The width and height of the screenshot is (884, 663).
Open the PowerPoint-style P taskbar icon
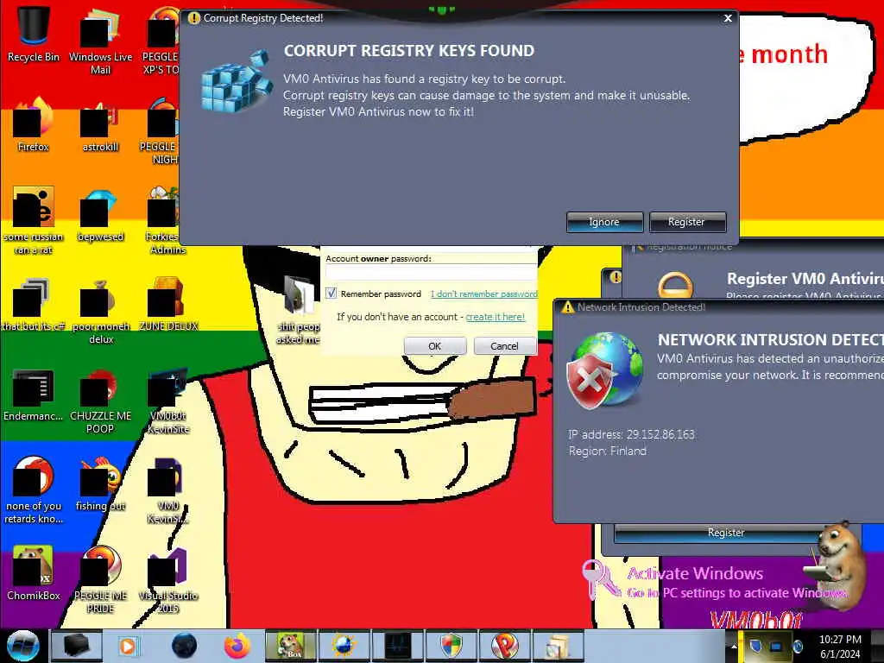pyautogui.click(x=504, y=646)
